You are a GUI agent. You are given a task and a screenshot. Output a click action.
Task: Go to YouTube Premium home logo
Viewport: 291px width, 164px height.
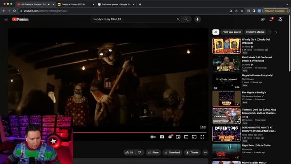click(x=20, y=19)
